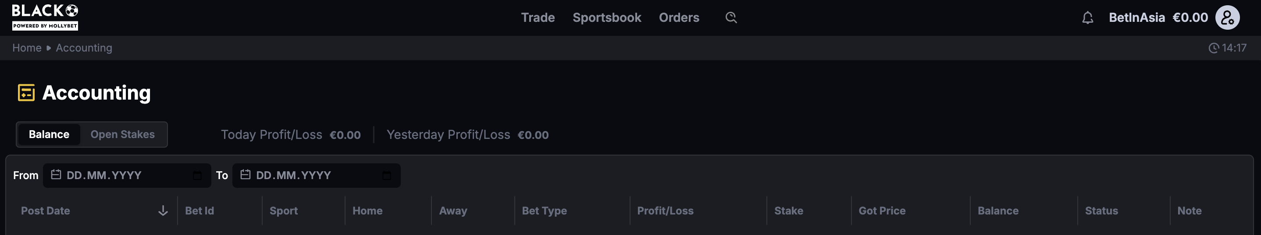Click the Profit/Loss column header
The image size is (1261, 235).
pyautogui.click(x=665, y=211)
